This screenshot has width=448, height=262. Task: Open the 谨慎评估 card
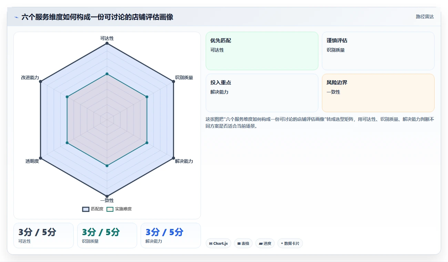coord(378,51)
